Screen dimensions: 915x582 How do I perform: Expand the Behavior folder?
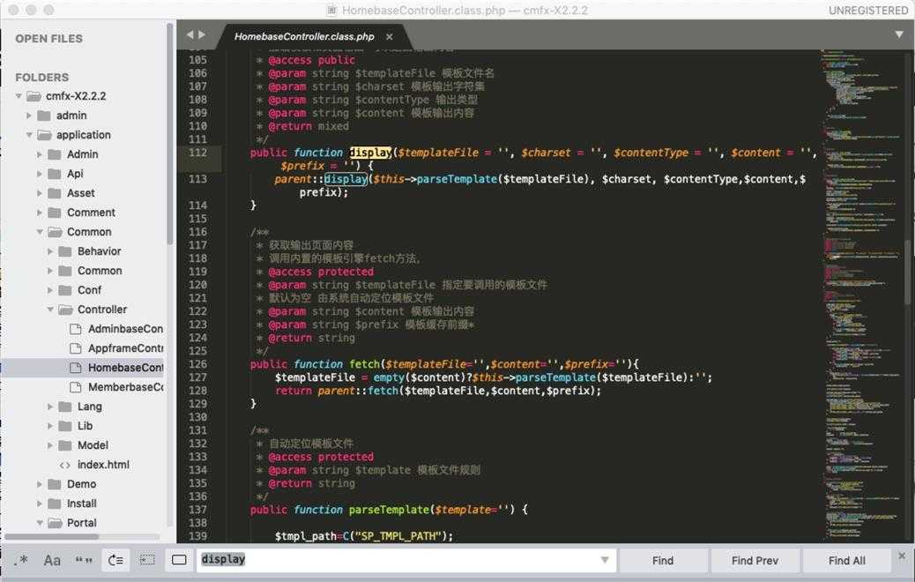pyautogui.click(x=49, y=251)
